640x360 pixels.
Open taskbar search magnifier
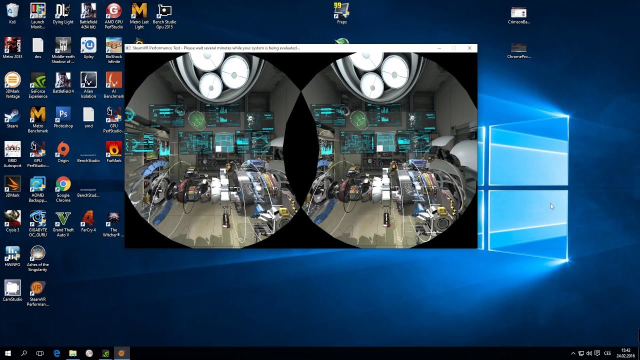click(24, 353)
